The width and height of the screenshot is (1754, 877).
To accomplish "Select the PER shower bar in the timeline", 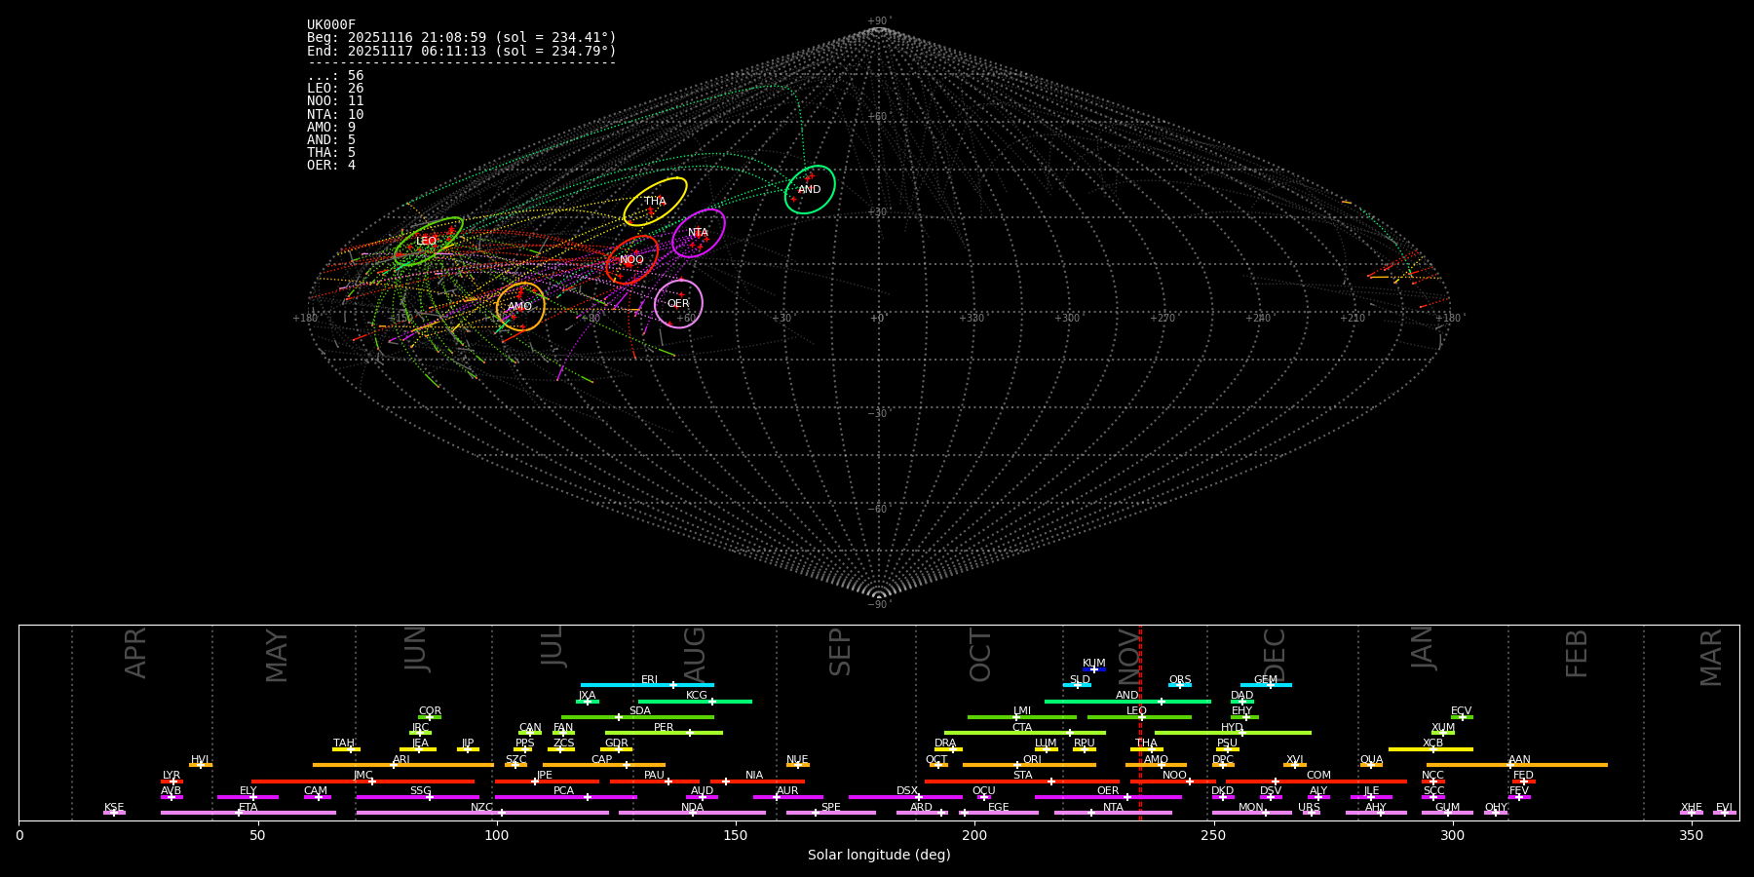I will click(664, 733).
